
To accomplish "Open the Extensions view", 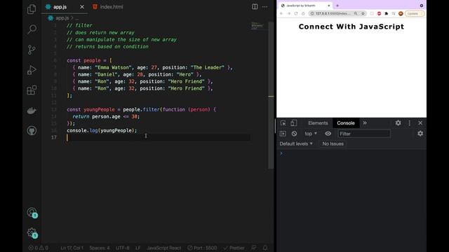I will 32,90.
